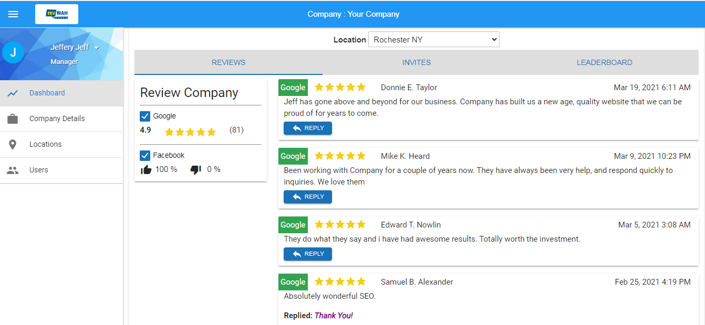
Task: Click the Google review count (81)
Action: [x=236, y=130]
